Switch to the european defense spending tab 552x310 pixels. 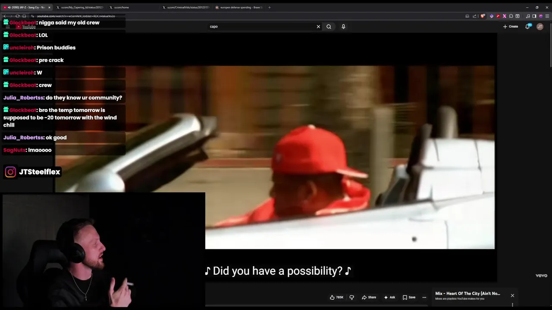tap(239, 7)
